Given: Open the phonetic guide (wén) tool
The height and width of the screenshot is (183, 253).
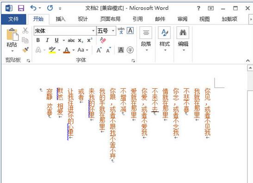Looking at the screenshot, I should [x=121, y=30].
